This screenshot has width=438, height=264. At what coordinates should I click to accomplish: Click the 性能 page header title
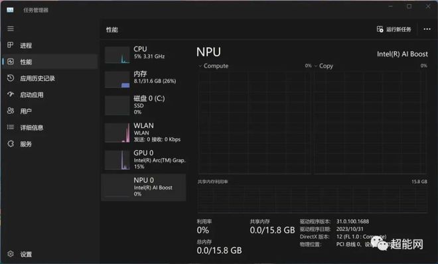tap(112, 30)
